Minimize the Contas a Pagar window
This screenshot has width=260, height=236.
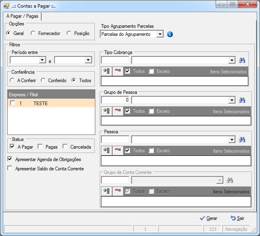pyautogui.click(x=222, y=4)
